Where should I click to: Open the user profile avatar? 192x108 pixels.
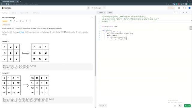[189, 8]
